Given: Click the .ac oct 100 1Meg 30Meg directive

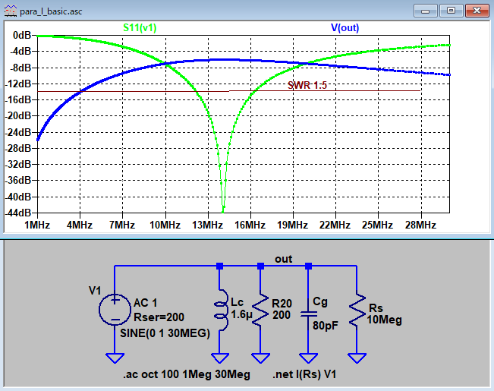Looking at the screenshot, I should (x=187, y=374).
